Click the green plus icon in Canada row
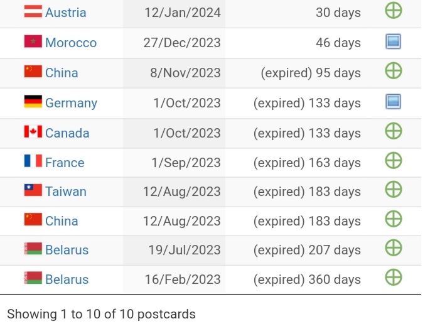Image resolution: width=440 pixels, height=331 pixels. (x=393, y=131)
